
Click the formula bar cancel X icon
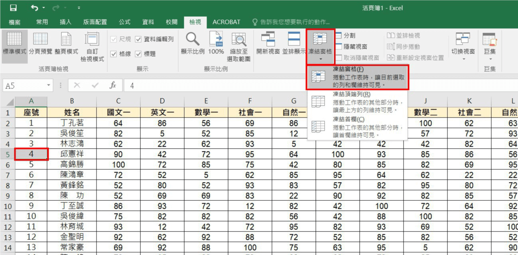pyautogui.click(x=77, y=85)
